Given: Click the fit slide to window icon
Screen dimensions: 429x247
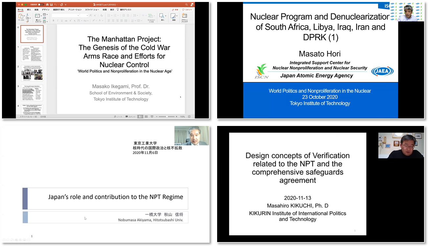Looking at the screenshot, I should (x=189, y=116).
